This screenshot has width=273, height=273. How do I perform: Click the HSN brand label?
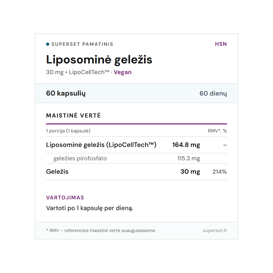coord(221,44)
